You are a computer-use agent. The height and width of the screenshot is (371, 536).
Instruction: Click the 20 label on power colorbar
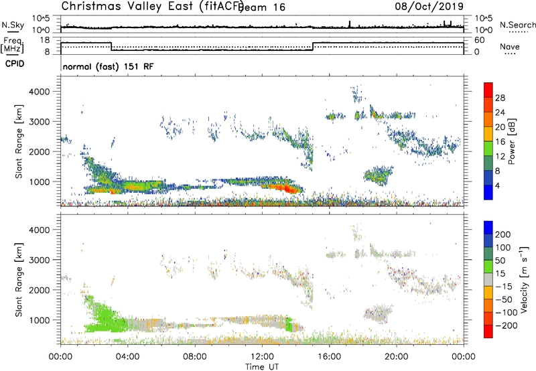pos(500,127)
